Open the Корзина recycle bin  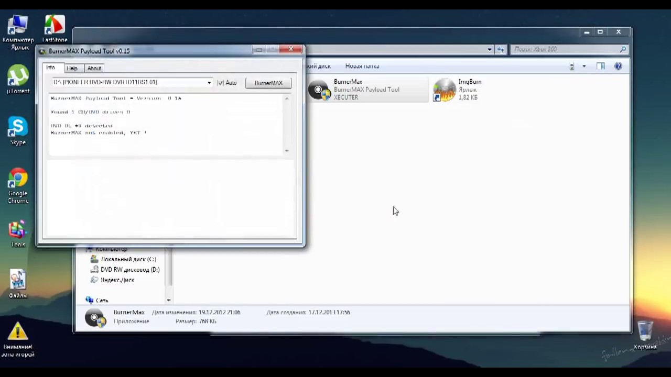pyautogui.click(x=645, y=335)
